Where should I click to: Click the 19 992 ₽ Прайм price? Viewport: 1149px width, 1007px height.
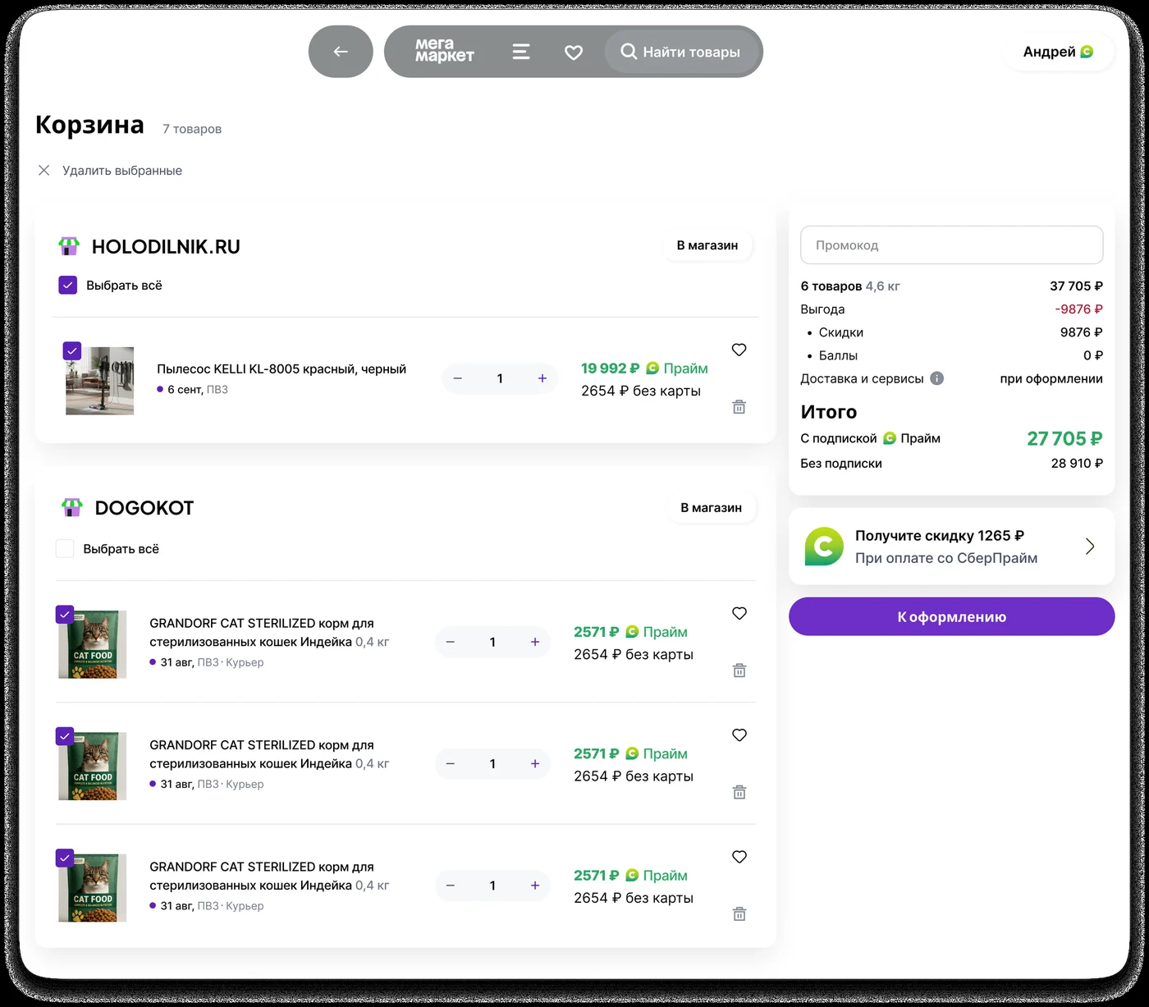610,368
